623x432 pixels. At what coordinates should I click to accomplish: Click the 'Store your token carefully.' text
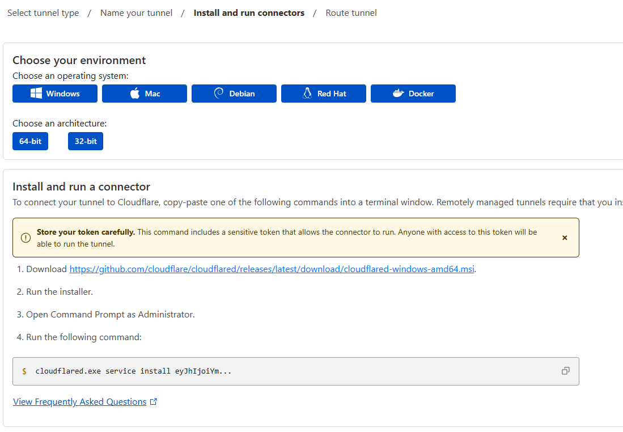point(86,232)
